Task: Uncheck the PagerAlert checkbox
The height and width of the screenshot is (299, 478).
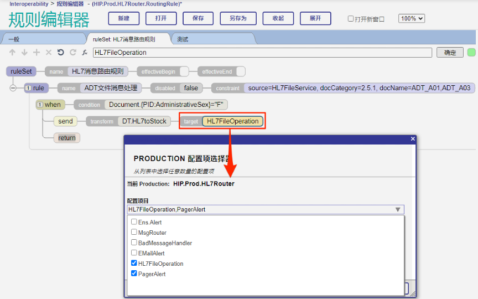Action: coord(134,274)
